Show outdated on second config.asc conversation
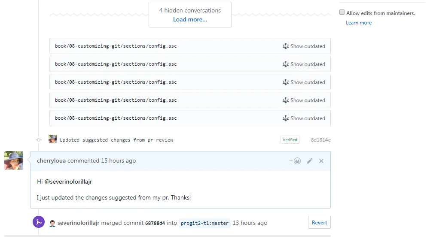427x239 pixels. (304, 64)
